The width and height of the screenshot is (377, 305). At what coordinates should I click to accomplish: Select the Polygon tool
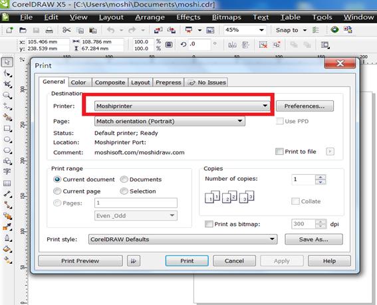pos(7,150)
